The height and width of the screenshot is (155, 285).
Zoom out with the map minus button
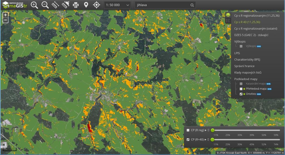click(x=6, y=20)
